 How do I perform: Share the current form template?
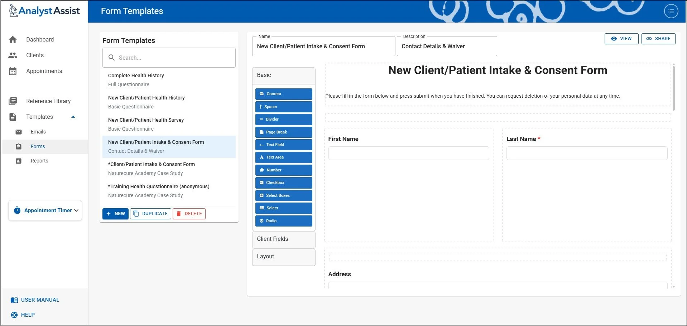[x=658, y=39]
